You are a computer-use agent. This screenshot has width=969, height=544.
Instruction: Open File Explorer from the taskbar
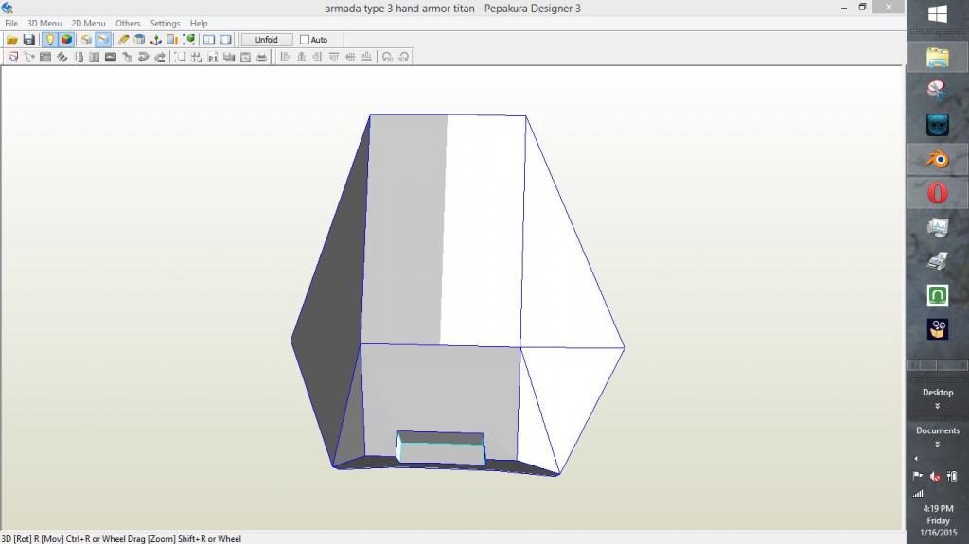pos(938,58)
